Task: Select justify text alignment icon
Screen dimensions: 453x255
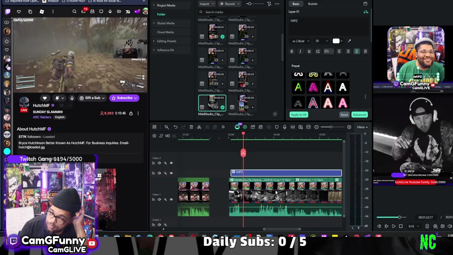Action: (365, 52)
